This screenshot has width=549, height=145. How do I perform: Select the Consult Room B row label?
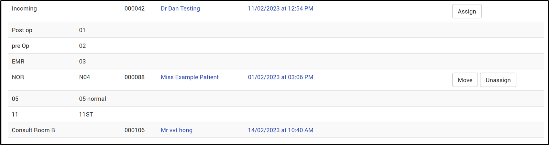(33, 130)
